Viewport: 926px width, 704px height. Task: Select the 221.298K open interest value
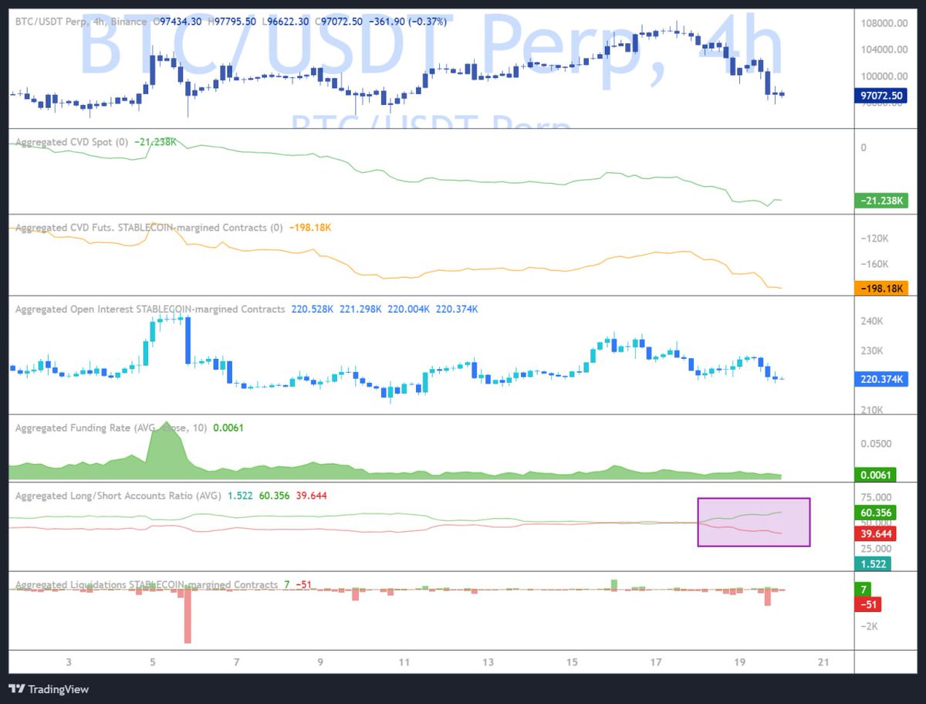coord(360,309)
